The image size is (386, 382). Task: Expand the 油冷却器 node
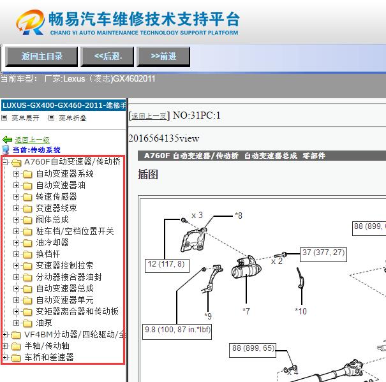pyautogui.click(x=16, y=243)
